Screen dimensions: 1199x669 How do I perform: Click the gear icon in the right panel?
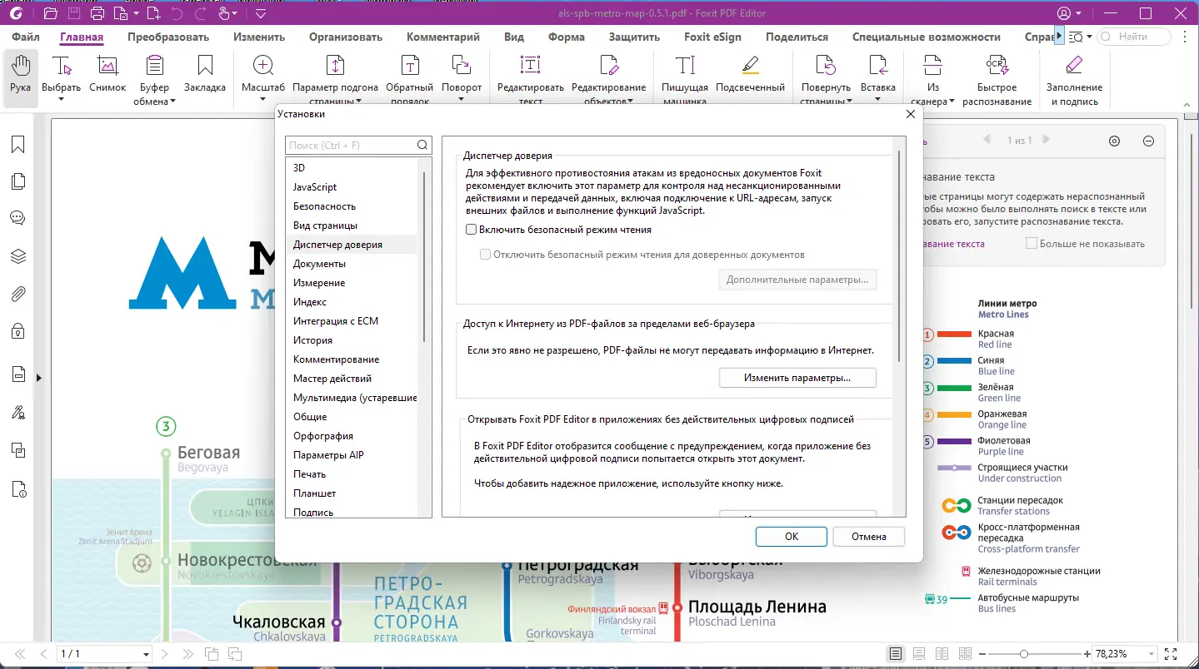coord(1115,141)
